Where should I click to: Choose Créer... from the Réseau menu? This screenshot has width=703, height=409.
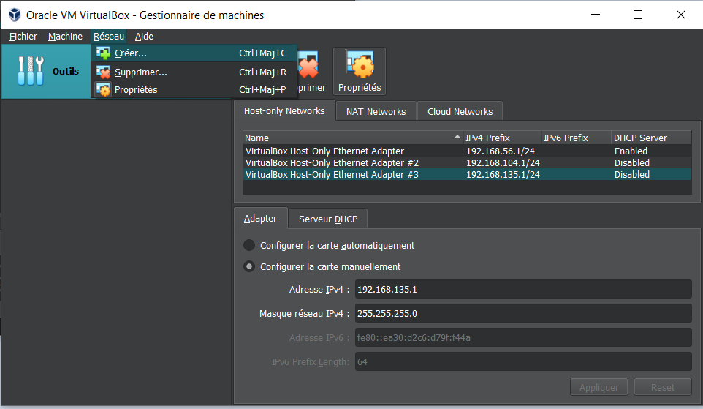(194, 53)
